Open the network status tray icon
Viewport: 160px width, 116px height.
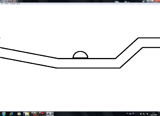pos(144,114)
